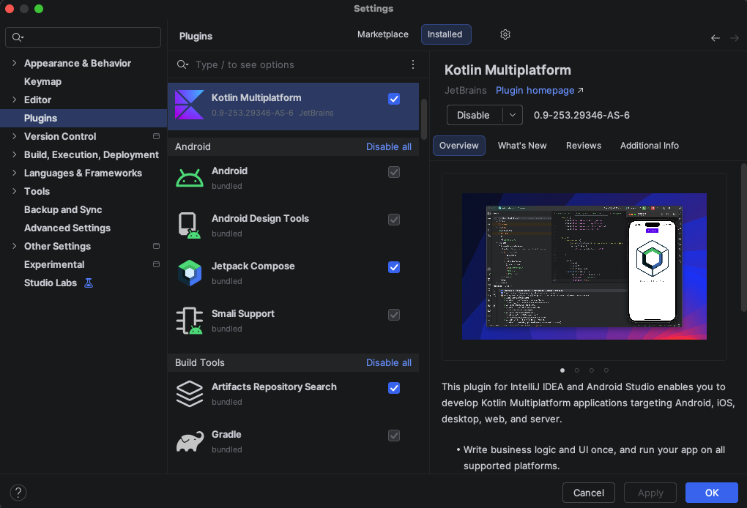Click the plugin list vertical scrollbar

coord(423,119)
